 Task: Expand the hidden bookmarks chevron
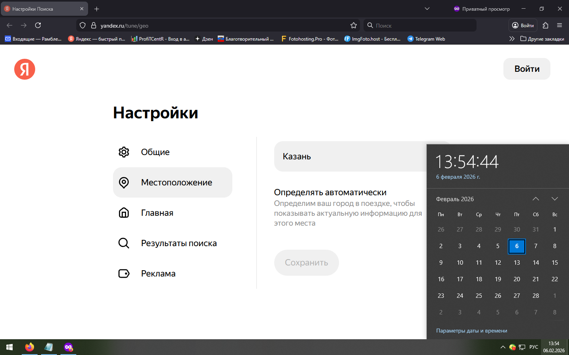tap(512, 39)
